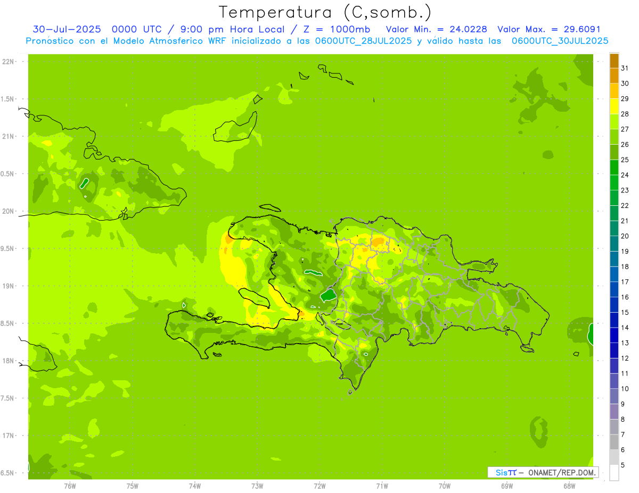Click the '20N' latitude label

(x=8, y=211)
